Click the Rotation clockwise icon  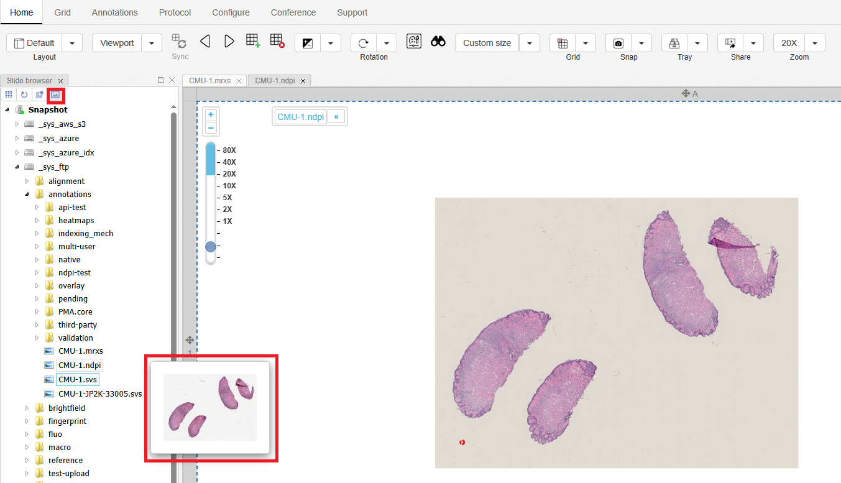364,43
